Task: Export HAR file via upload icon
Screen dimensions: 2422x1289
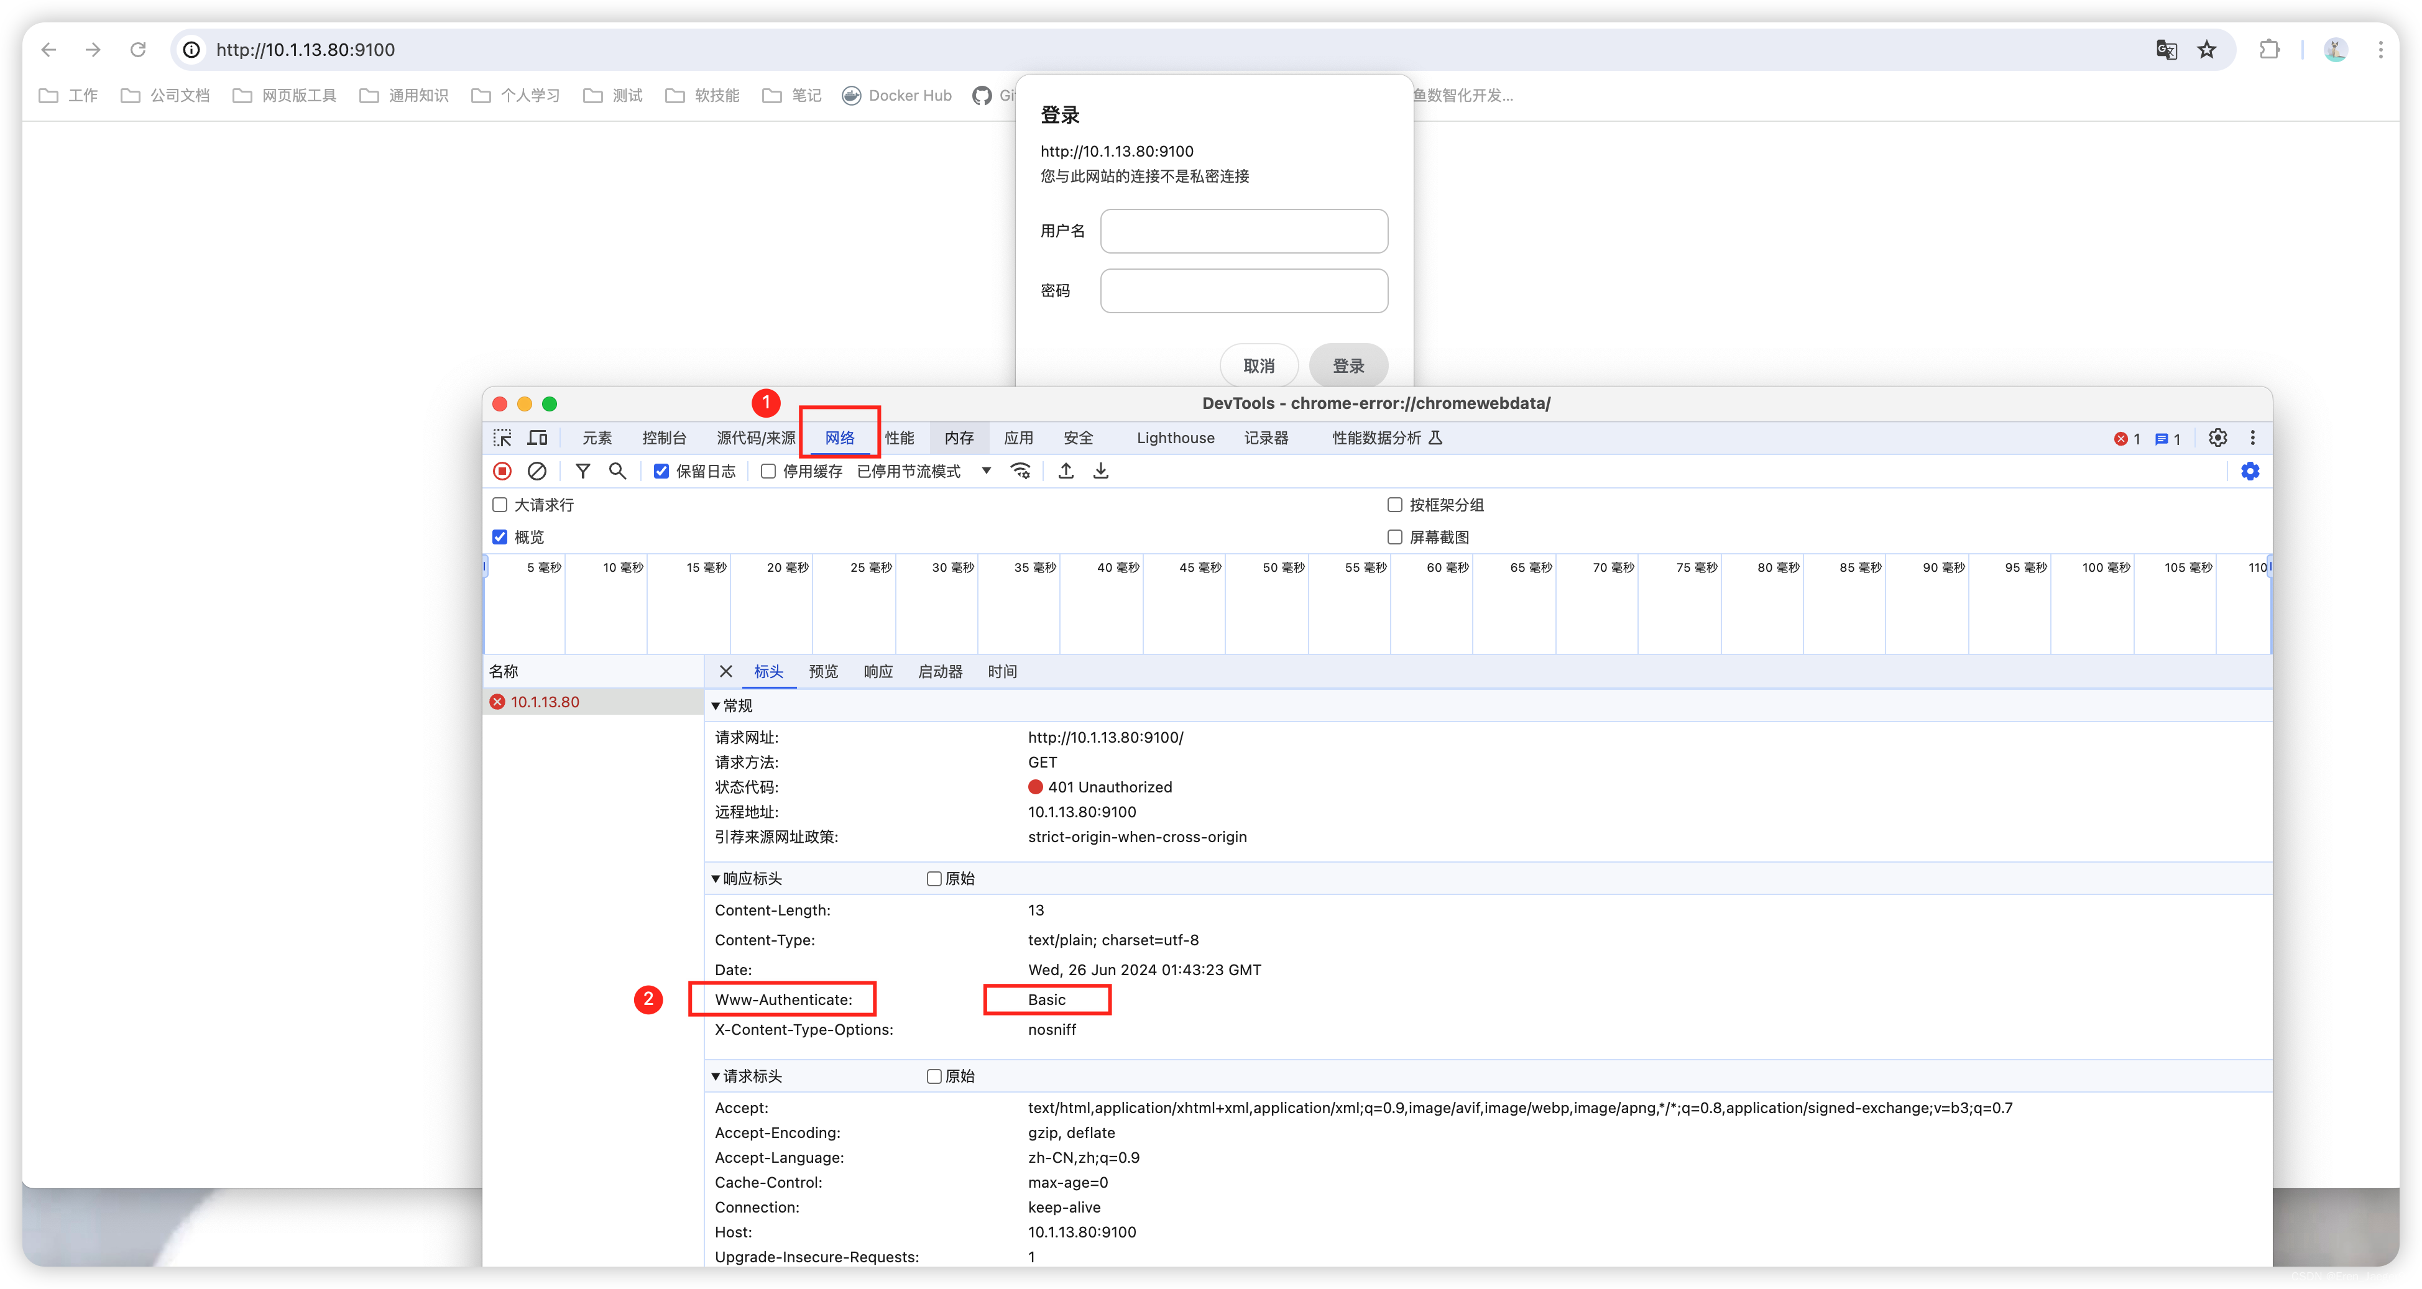Action: point(1066,471)
